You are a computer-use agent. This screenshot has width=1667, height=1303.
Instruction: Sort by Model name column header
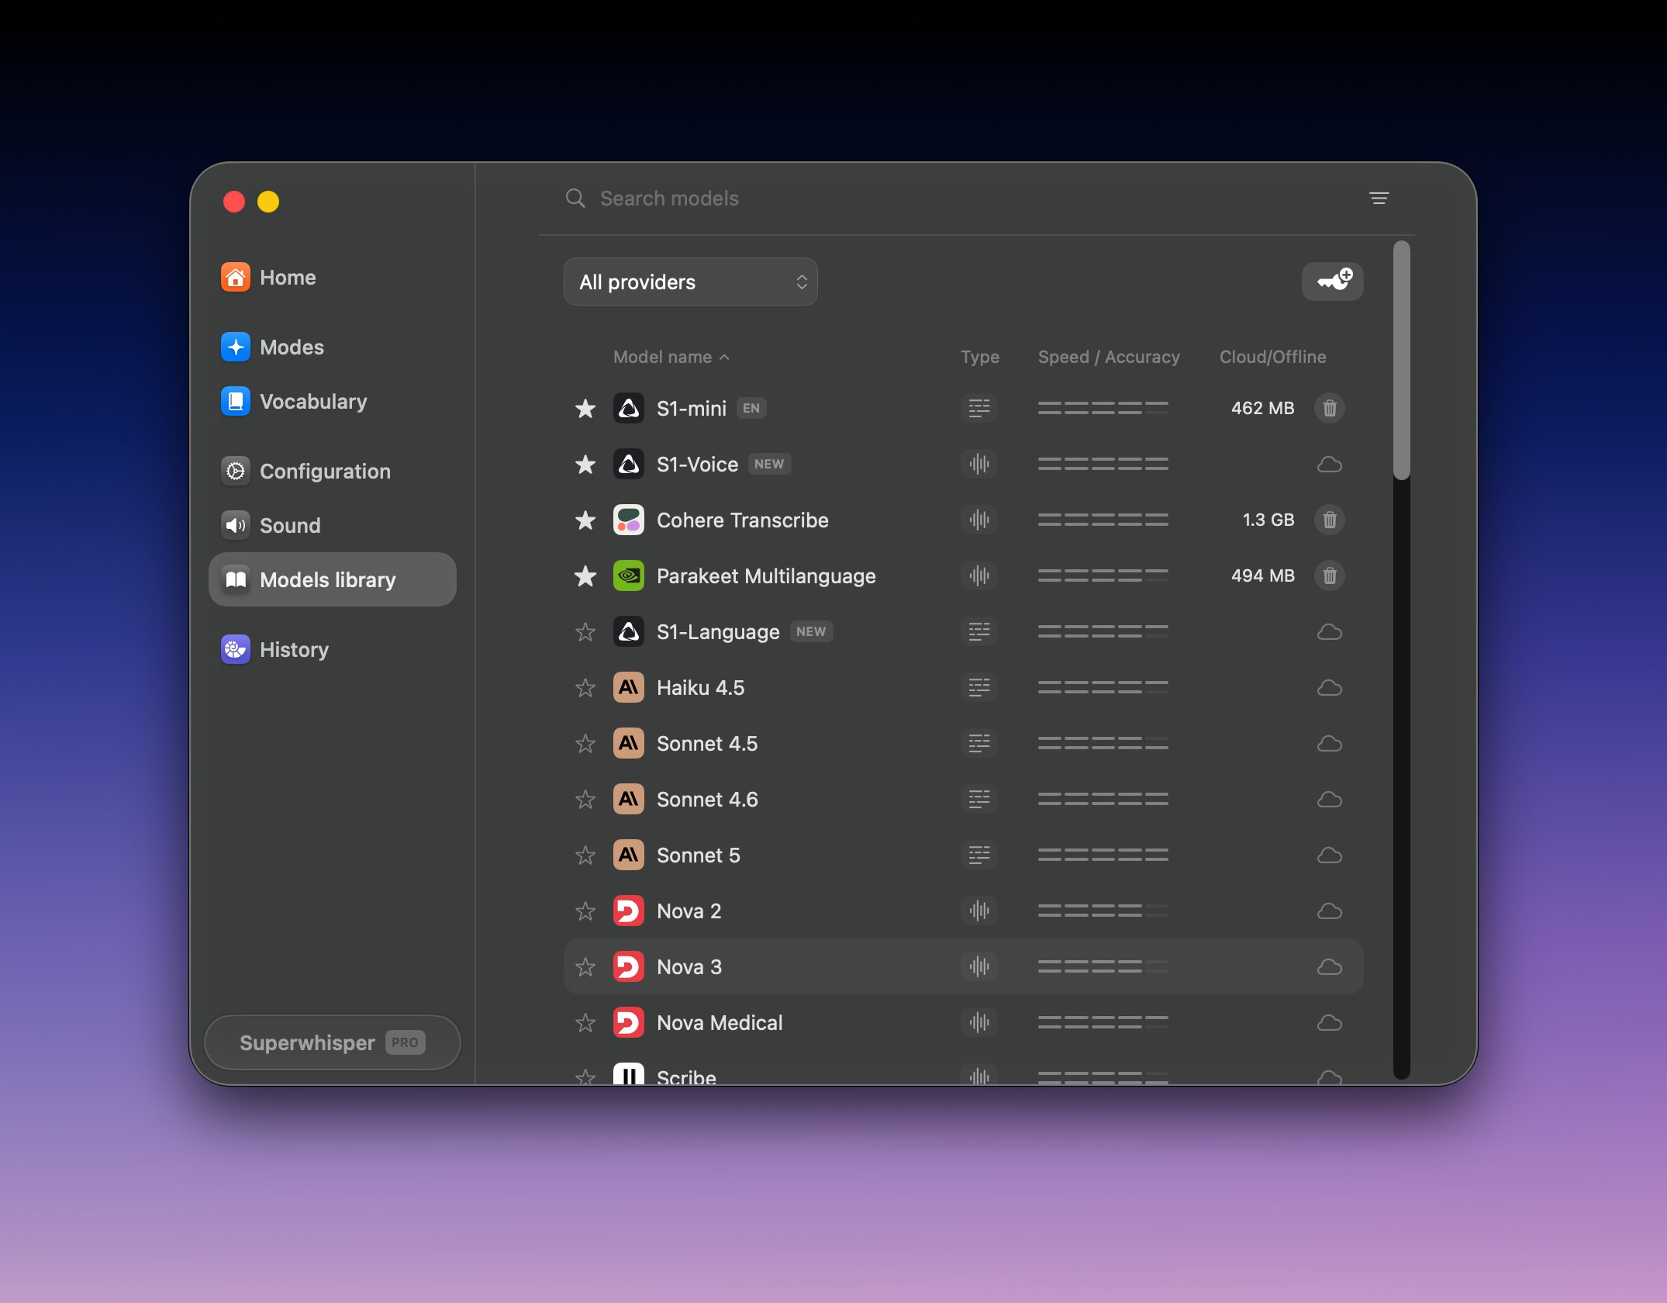pyautogui.click(x=671, y=357)
